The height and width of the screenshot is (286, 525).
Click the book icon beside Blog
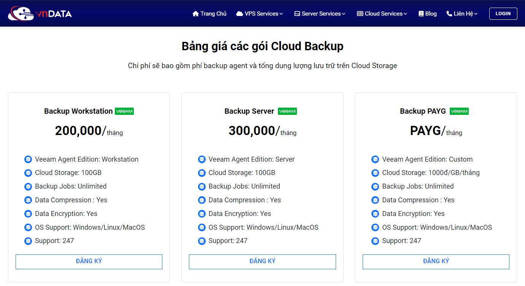[421, 14]
